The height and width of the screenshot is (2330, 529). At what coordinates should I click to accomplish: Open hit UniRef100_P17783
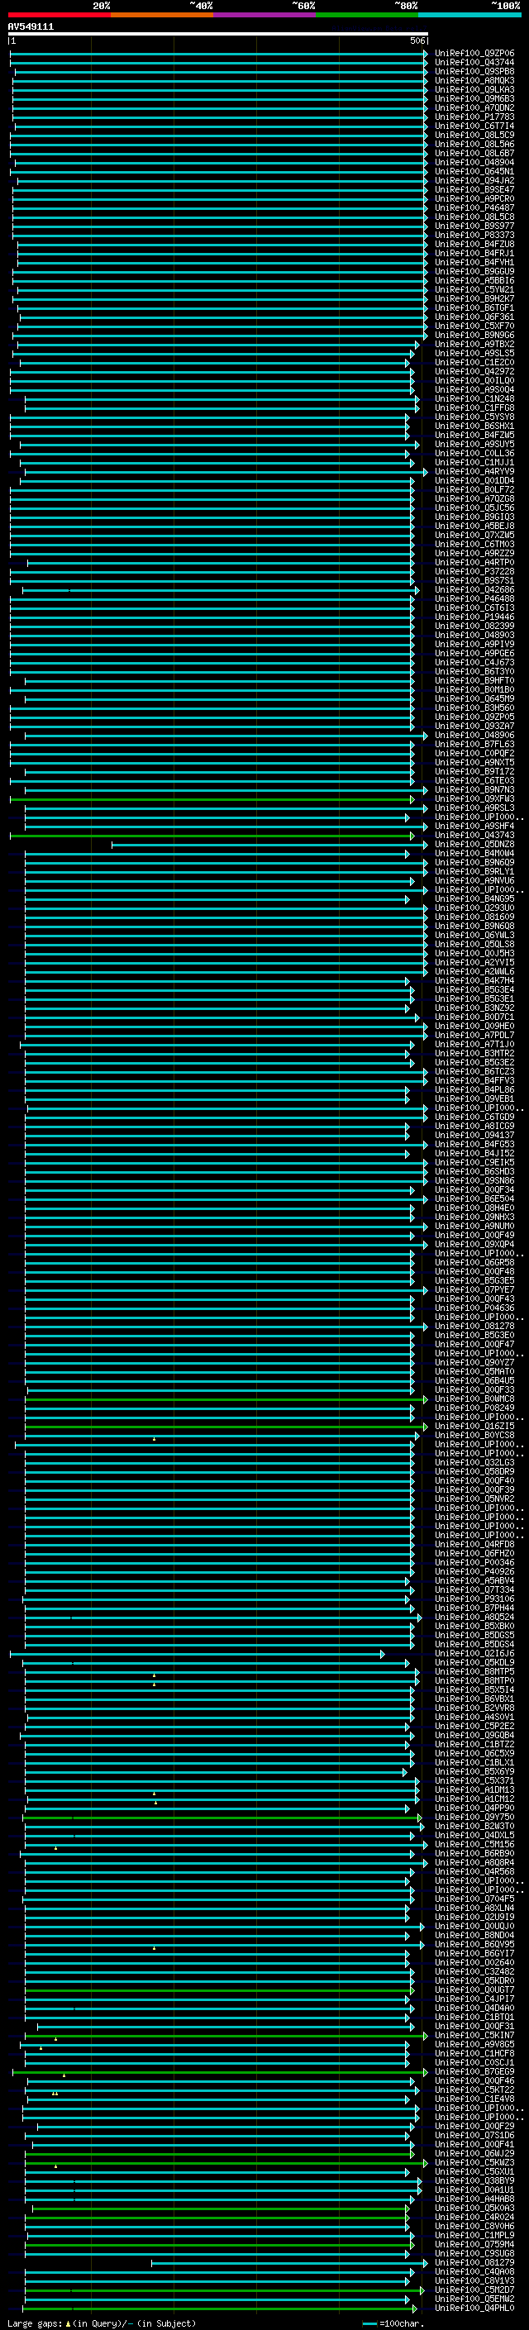coord(474,117)
